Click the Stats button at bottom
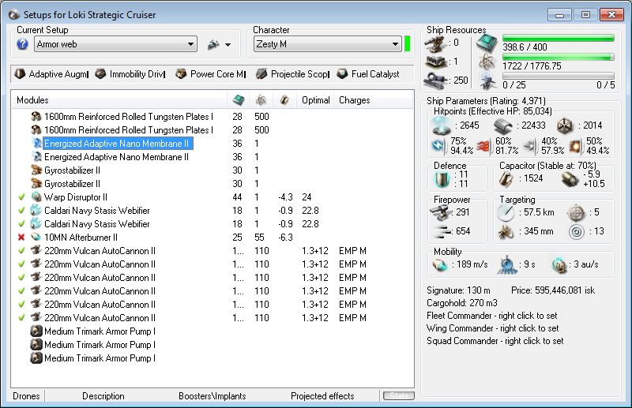 (x=399, y=395)
